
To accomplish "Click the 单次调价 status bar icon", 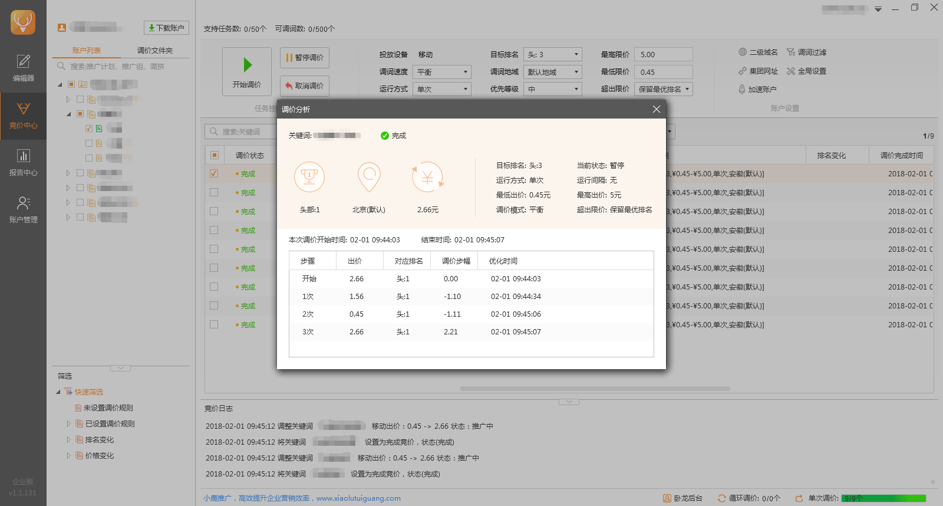I will tap(799, 498).
